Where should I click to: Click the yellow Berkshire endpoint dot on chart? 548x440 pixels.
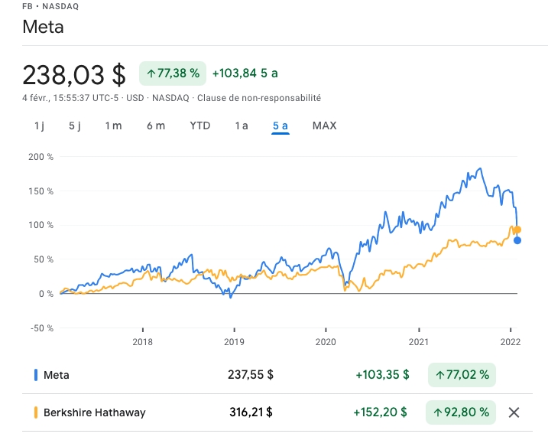click(517, 230)
